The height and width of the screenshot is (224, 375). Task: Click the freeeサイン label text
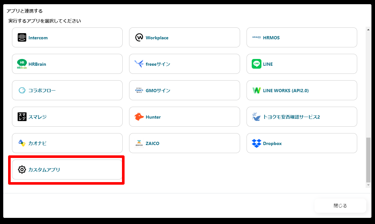[158, 64]
